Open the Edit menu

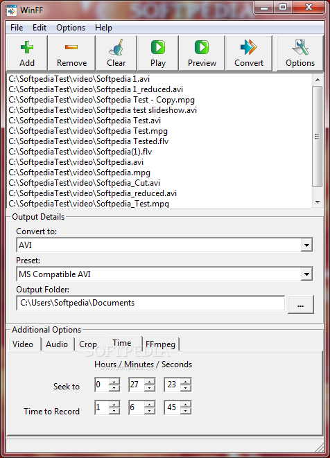[x=40, y=28]
